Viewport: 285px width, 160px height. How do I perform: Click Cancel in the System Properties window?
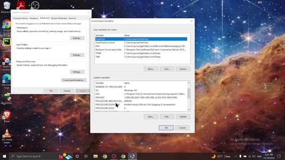pos(67,91)
